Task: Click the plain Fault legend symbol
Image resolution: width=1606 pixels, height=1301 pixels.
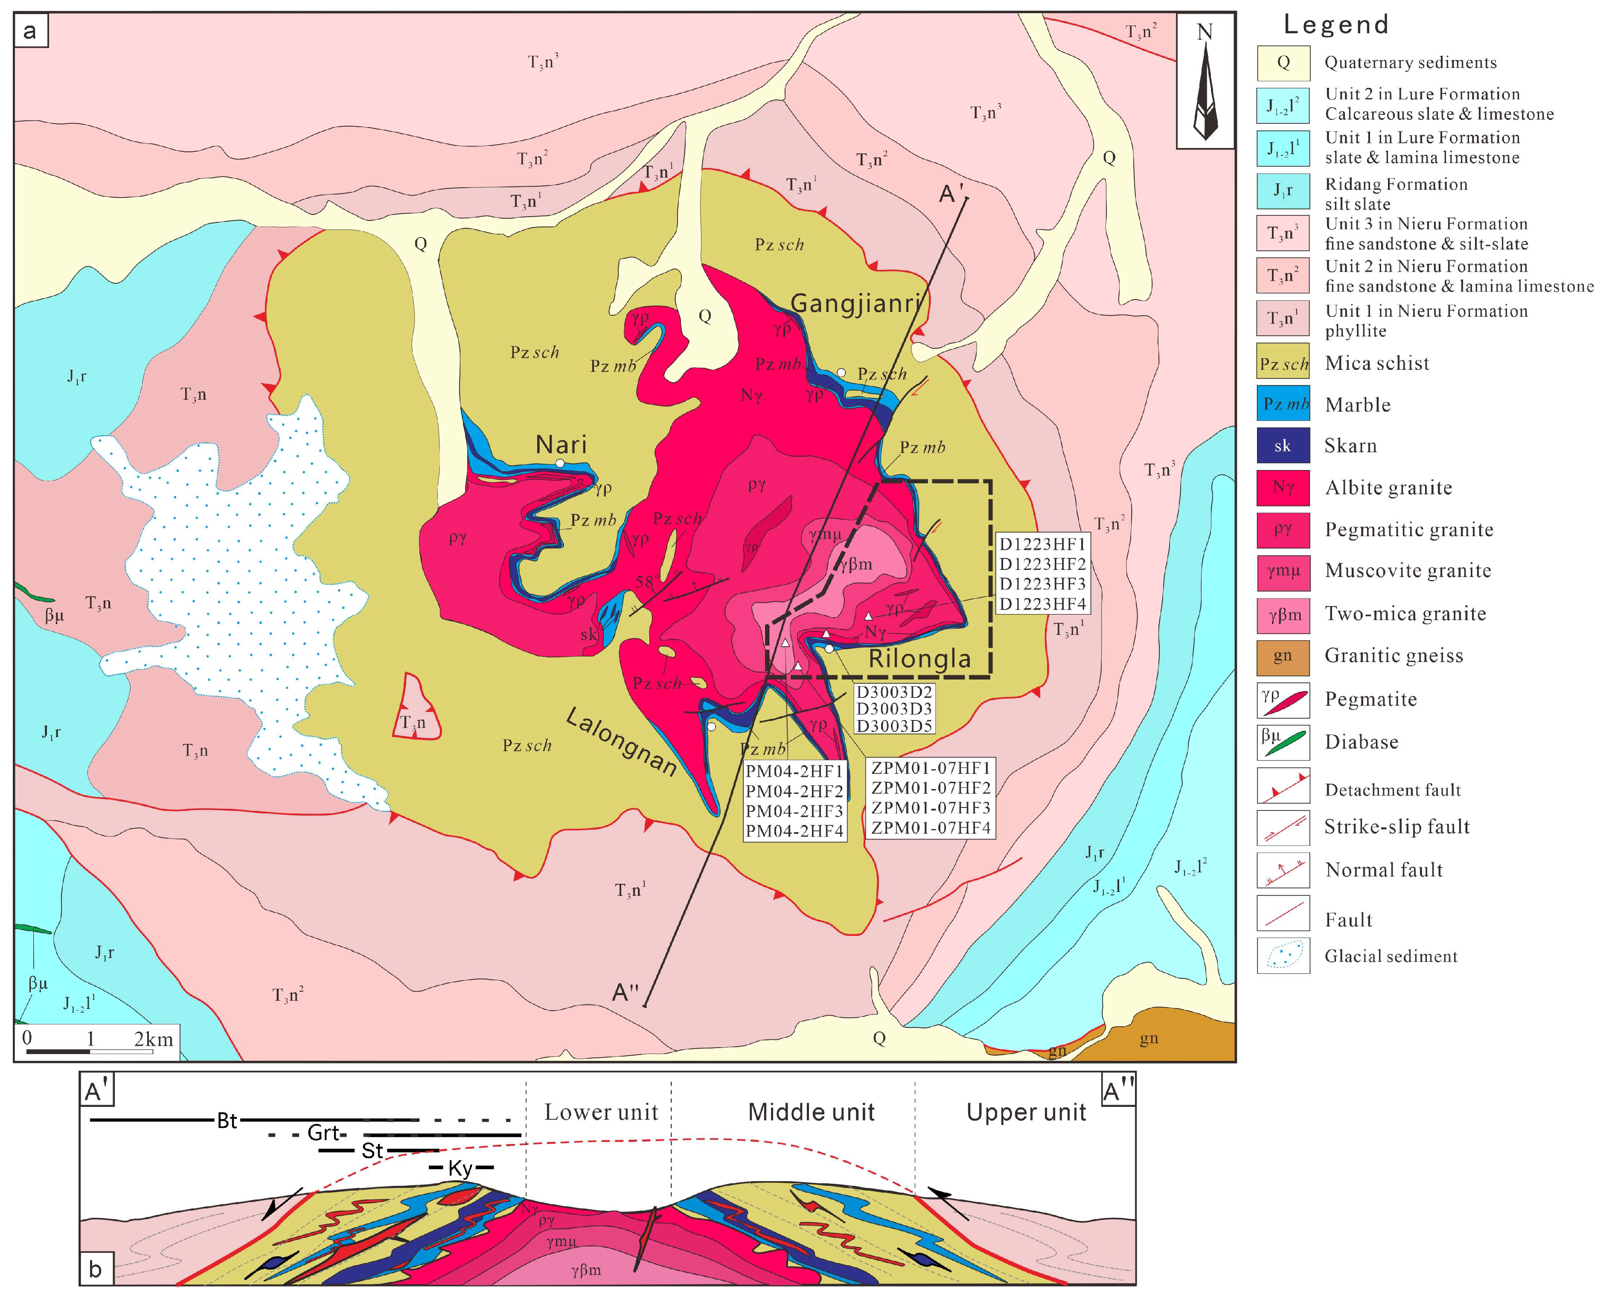Action: 1283,914
